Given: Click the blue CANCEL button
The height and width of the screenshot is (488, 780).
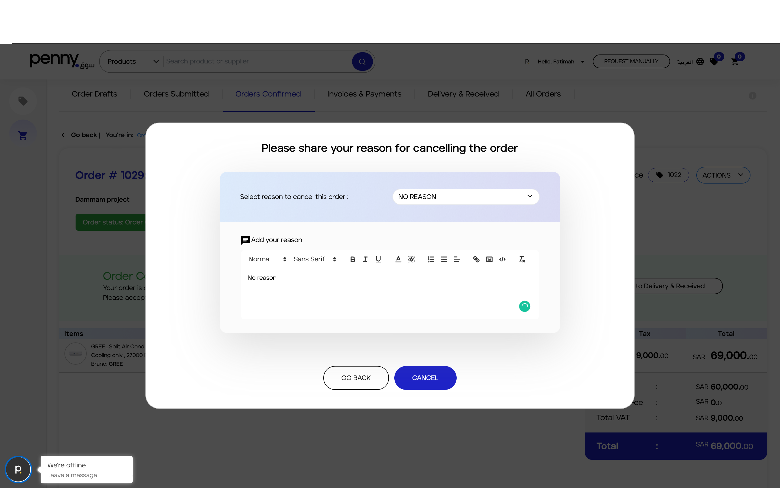Looking at the screenshot, I should 425,378.
